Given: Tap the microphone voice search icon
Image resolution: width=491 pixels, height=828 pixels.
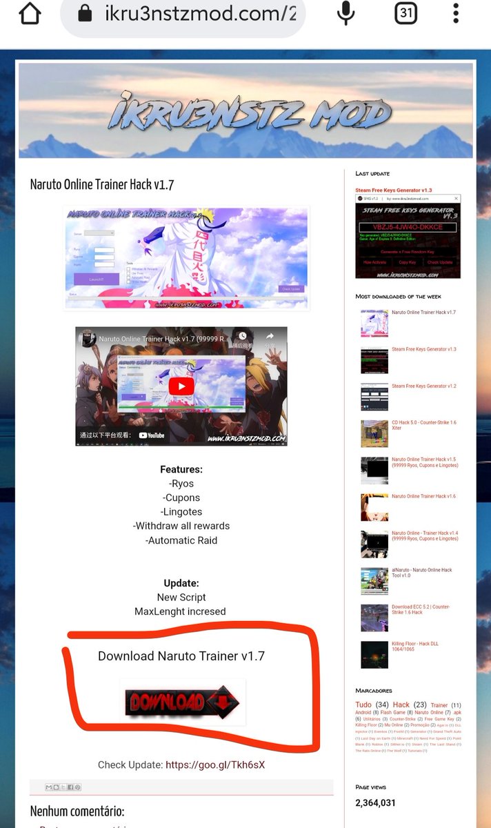Looking at the screenshot, I should click(x=346, y=13).
